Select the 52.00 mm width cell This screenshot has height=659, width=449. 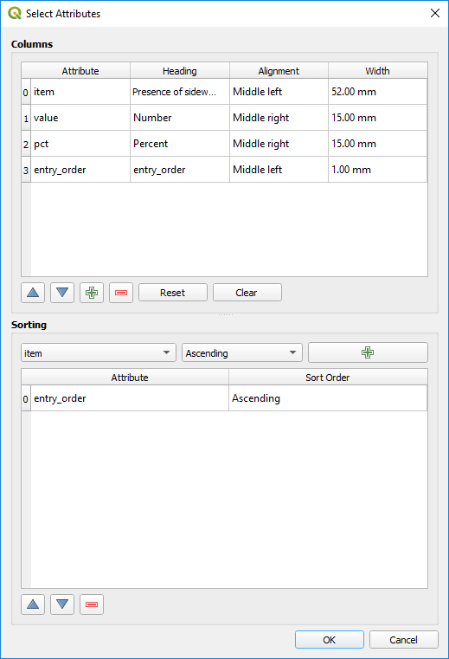pos(377,92)
